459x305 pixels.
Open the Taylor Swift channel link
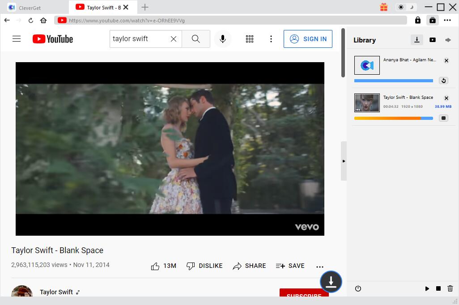[x=56, y=292]
